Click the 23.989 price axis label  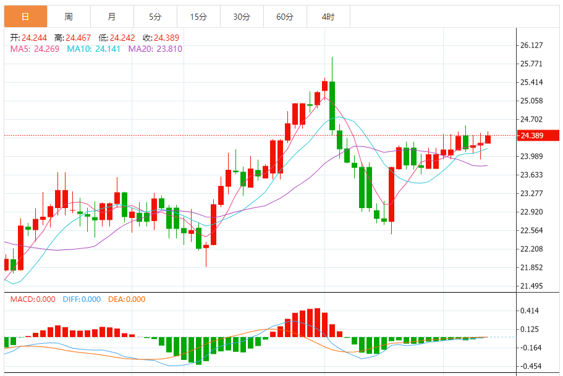pos(531,156)
